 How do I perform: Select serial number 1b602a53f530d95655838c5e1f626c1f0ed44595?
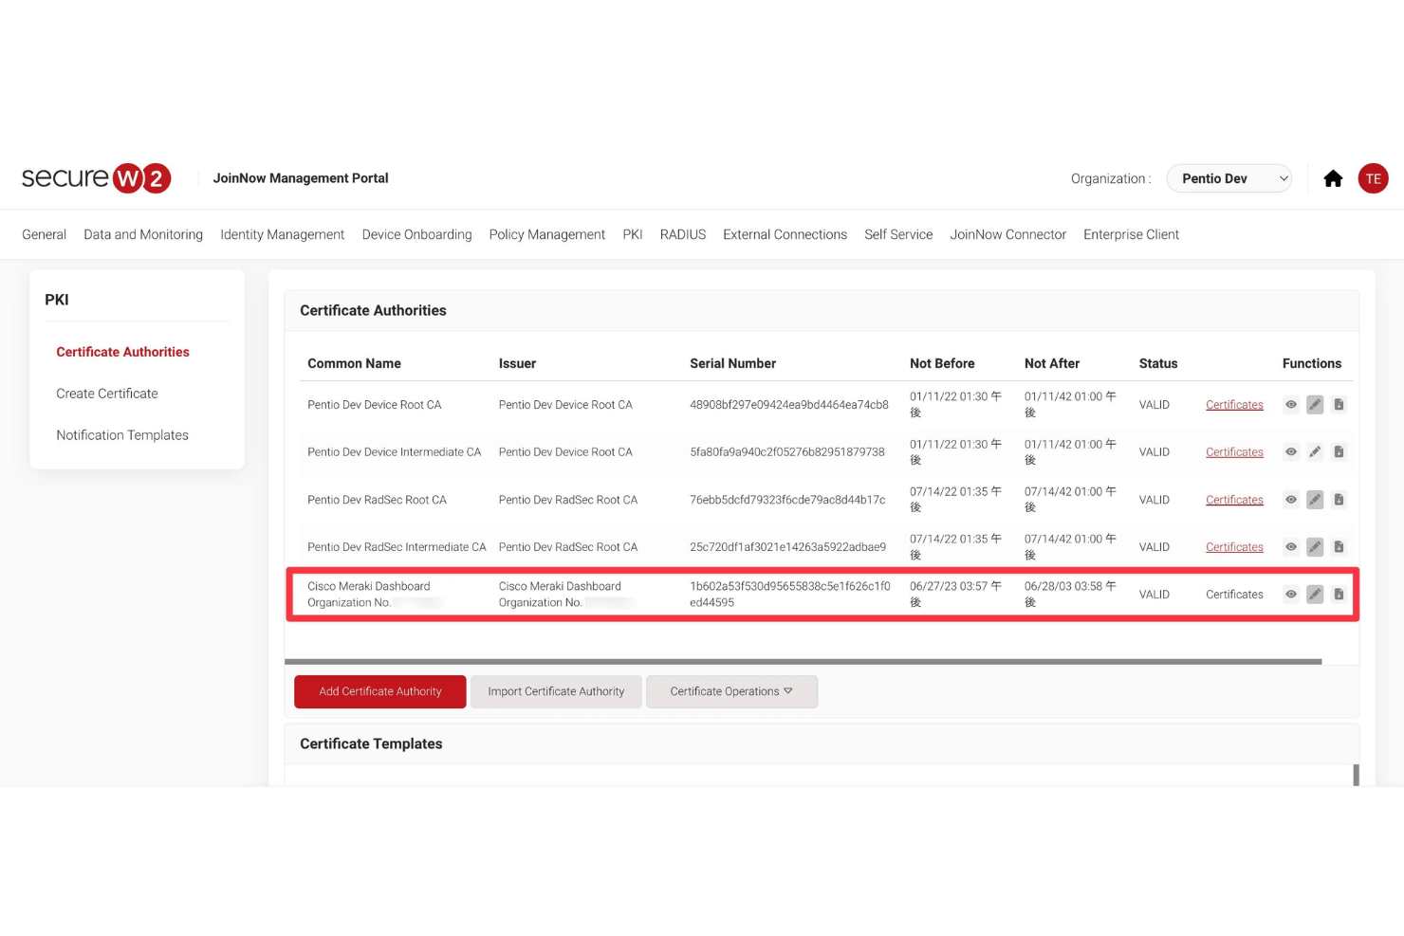790,595
